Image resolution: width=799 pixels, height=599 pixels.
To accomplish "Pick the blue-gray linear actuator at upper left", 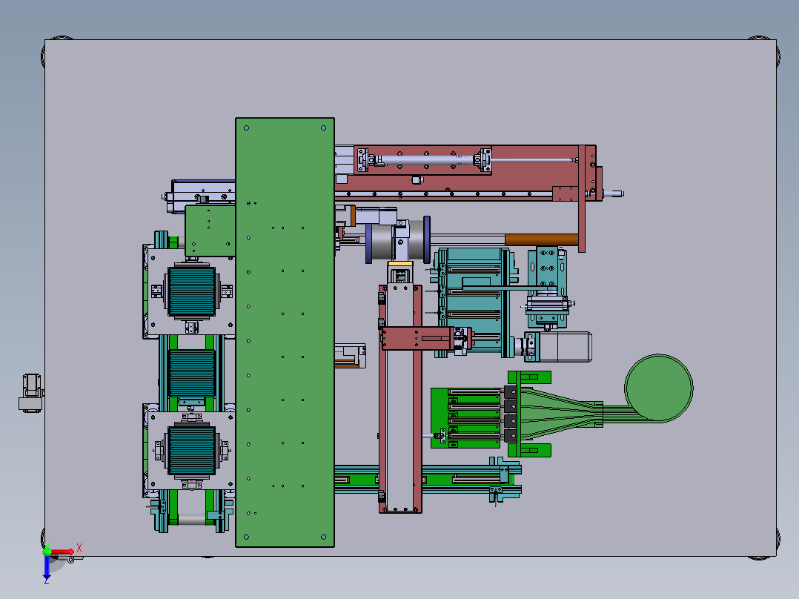I will point(203,196).
